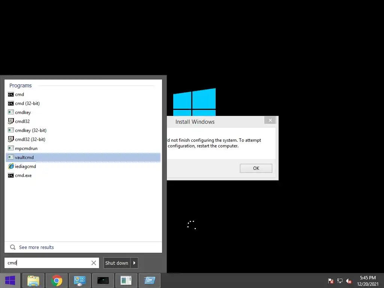Select the first cmdkey search result
Image resolution: width=384 pixels, height=288 pixels.
(x=83, y=112)
